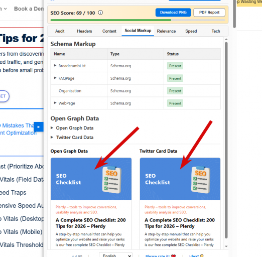Click the blue arrow button on the background page

[39, 127]
